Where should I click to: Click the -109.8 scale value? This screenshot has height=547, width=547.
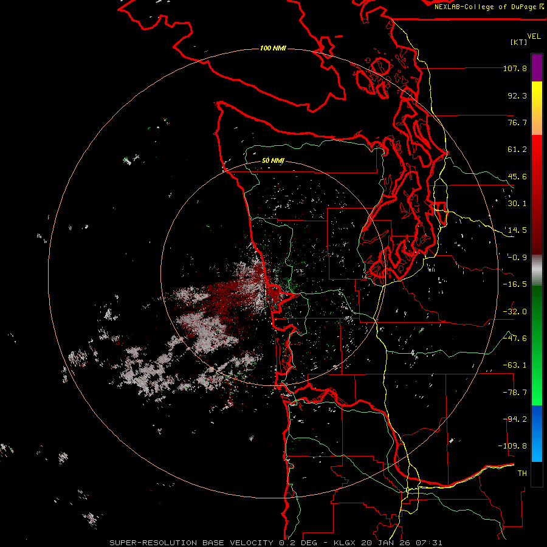512,446
